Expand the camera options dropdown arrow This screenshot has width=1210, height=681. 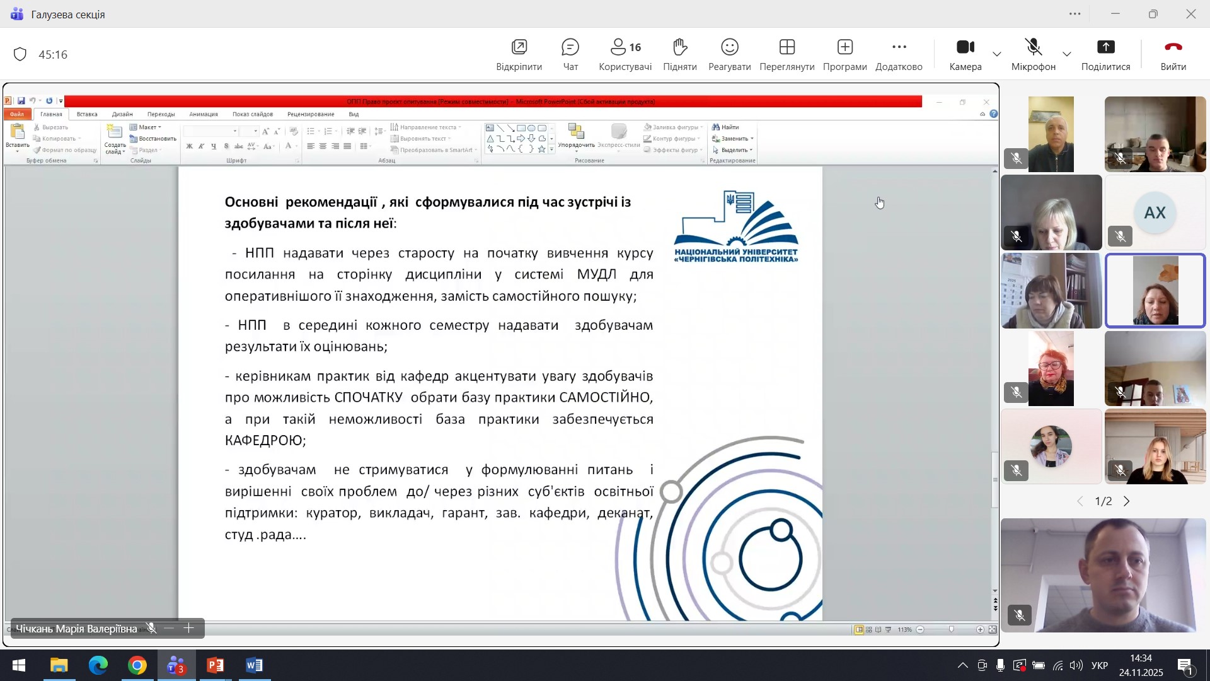pos(997,55)
